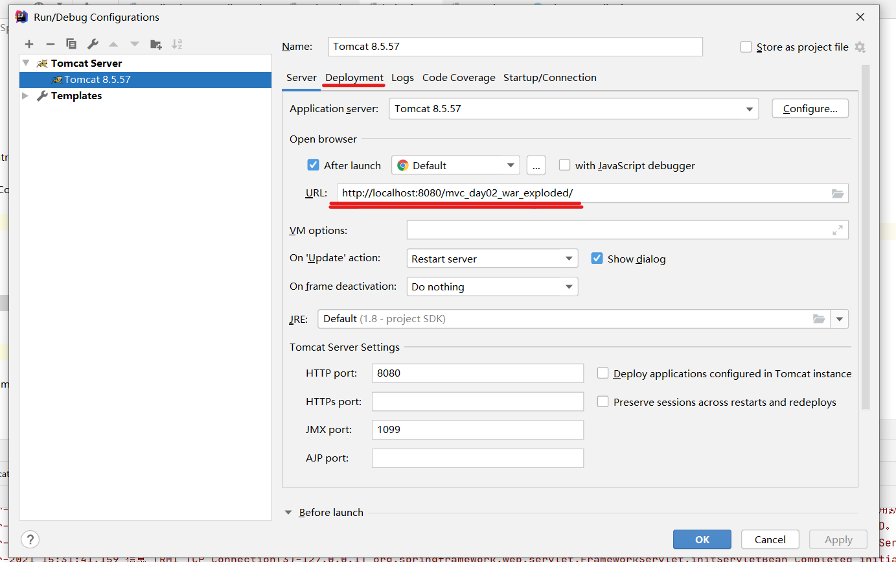The image size is (896, 562).
Task: Enable Deploy applications configured in Tomcat instance
Action: (603, 373)
